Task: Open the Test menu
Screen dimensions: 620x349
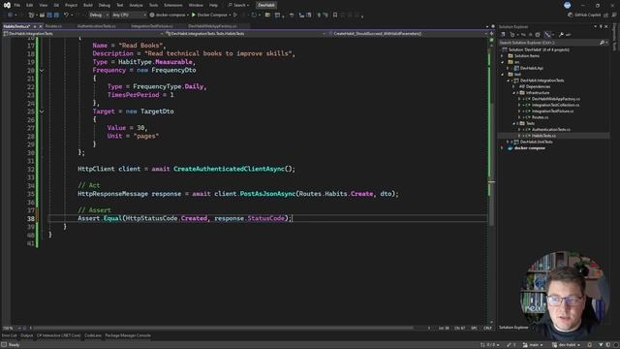Action: click(120, 5)
